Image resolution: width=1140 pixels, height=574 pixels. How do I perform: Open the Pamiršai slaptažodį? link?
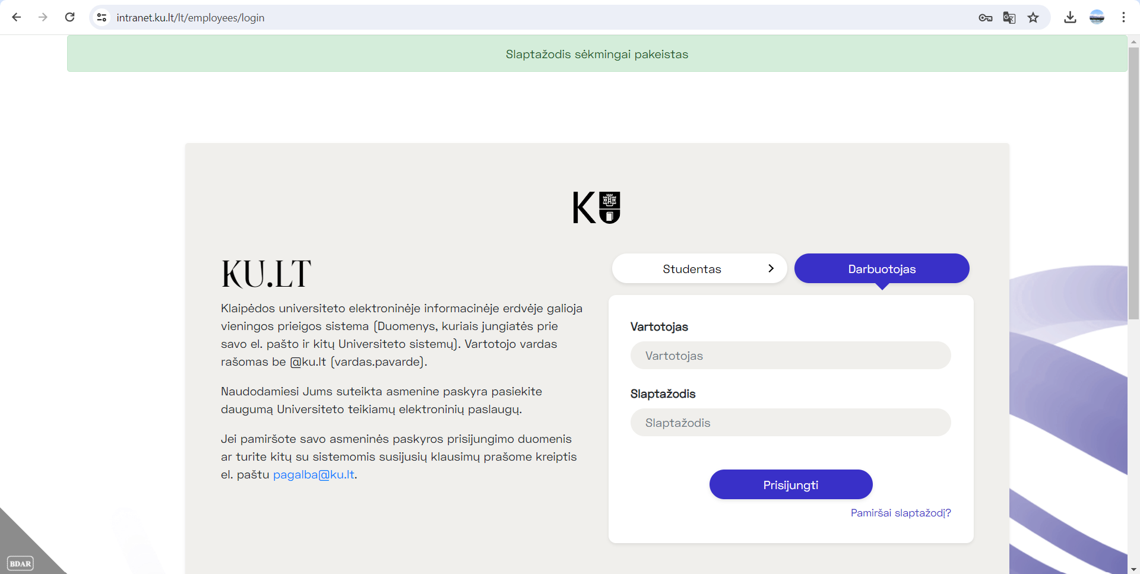coord(900,513)
